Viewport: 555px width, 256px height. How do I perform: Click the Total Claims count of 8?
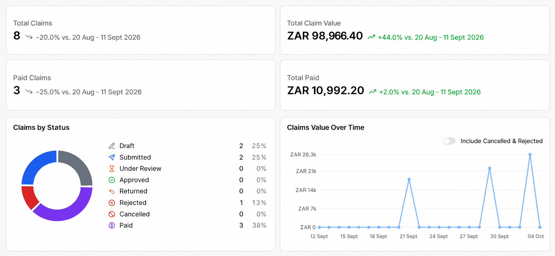click(17, 36)
